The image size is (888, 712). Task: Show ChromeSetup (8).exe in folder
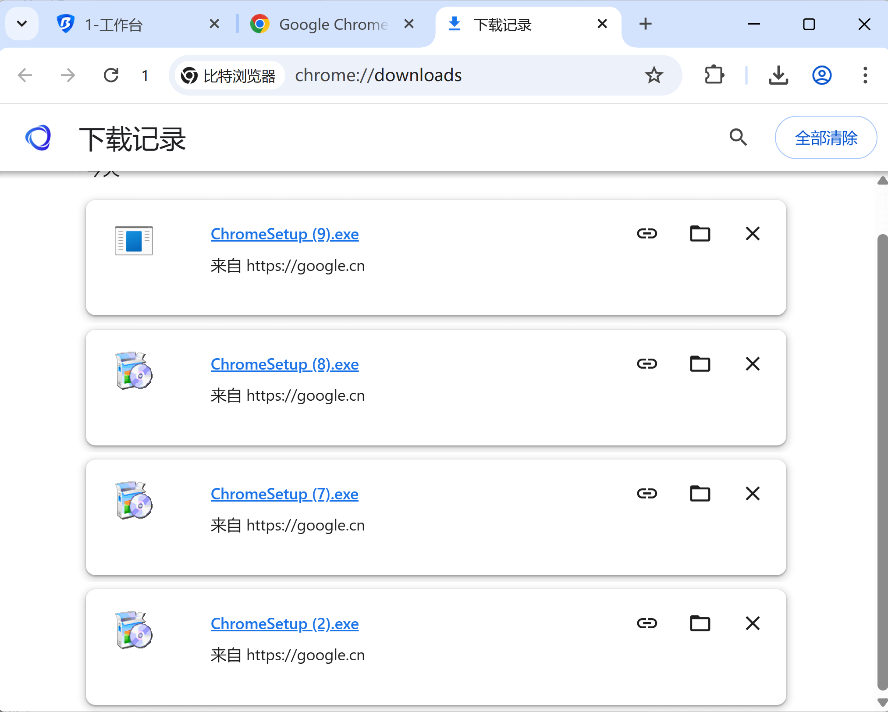click(700, 363)
